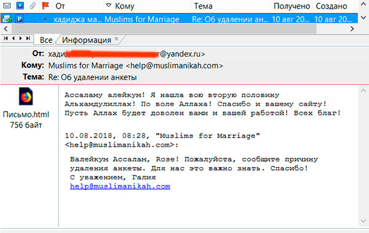Click down arrow of message list scrollbar
Screen dimensions: 369x233
click(x=363, y=17)
